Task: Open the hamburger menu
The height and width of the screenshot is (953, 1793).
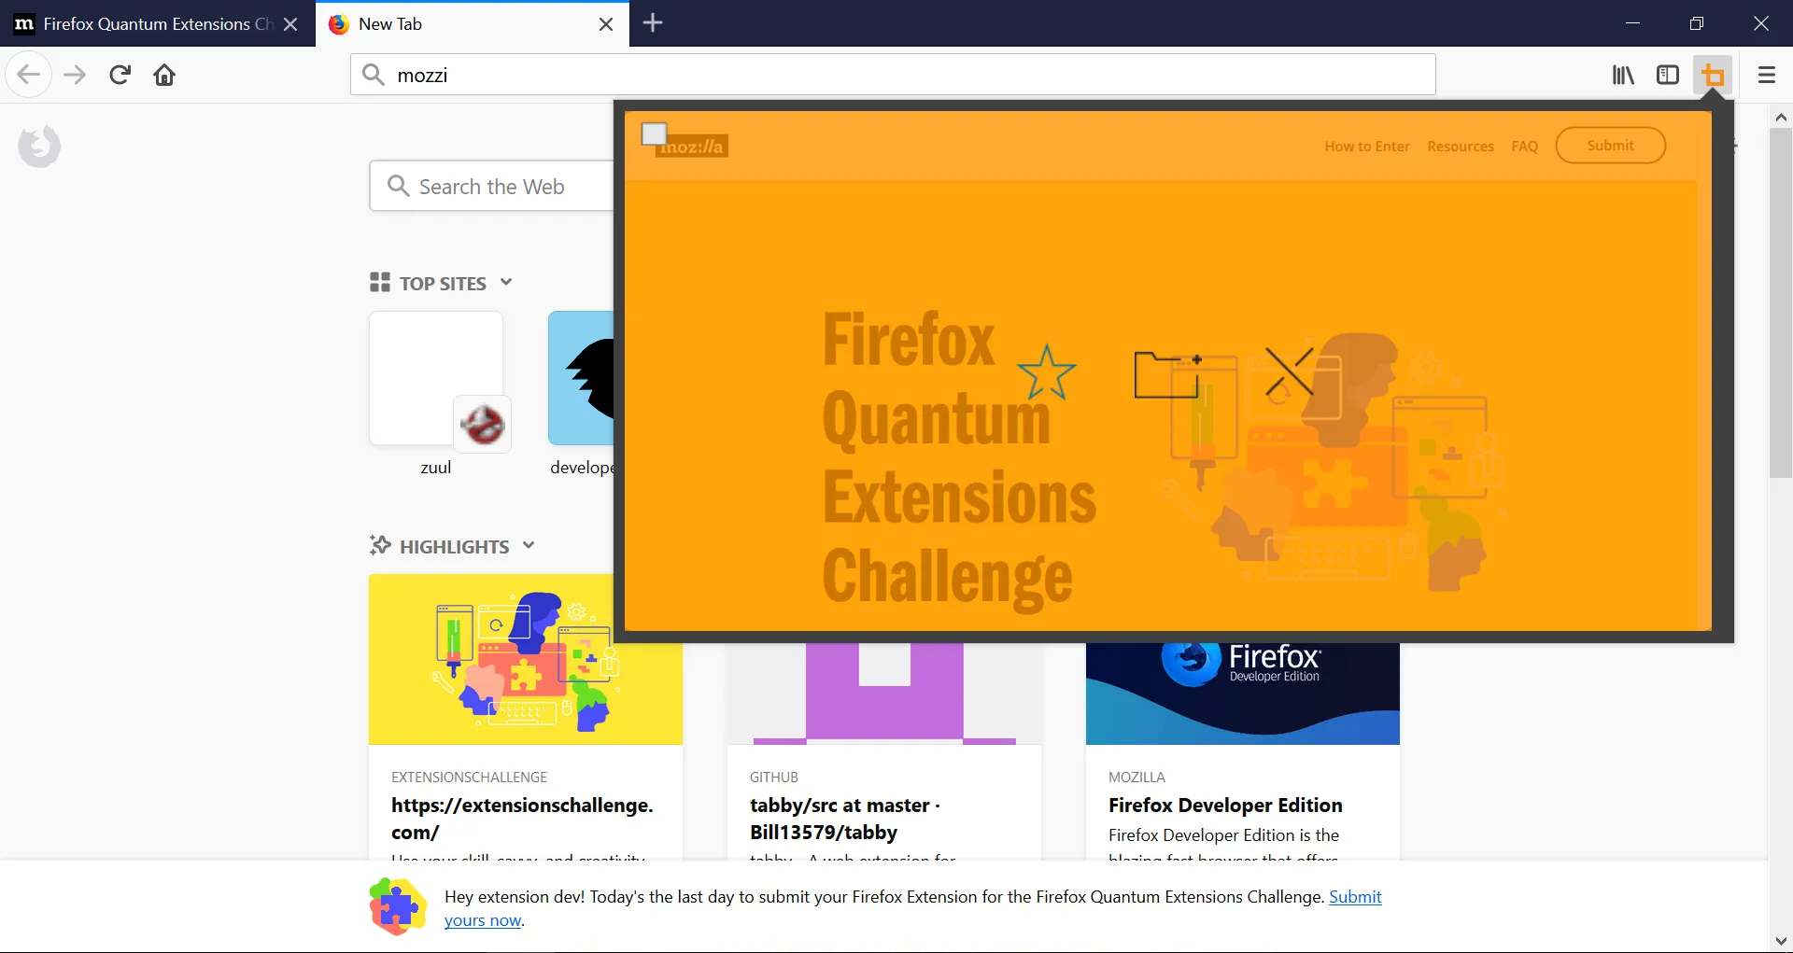Action: coord(1766,75)
